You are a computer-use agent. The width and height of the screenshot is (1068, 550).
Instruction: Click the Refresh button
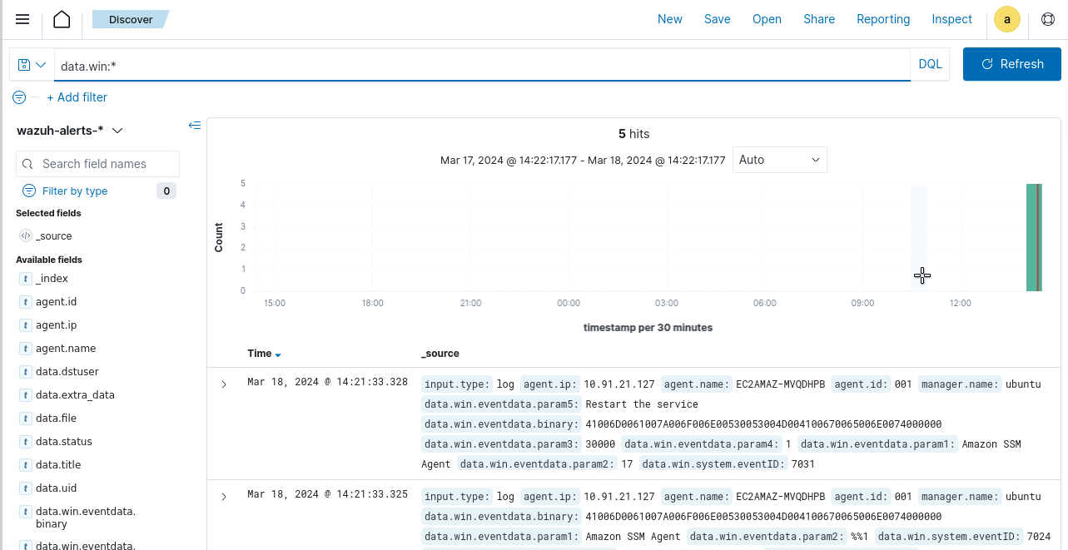(1011, 64)
